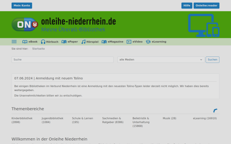Go to the Startseite breadcrumb
This screenshot has width=231, height=144.
coord(38,49)
